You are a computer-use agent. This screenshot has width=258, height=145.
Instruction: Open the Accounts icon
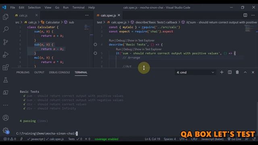point(6,118)
